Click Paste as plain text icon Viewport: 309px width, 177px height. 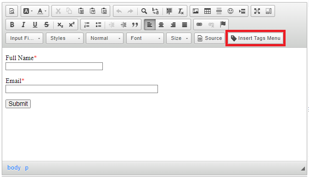(x=92, y=11)
